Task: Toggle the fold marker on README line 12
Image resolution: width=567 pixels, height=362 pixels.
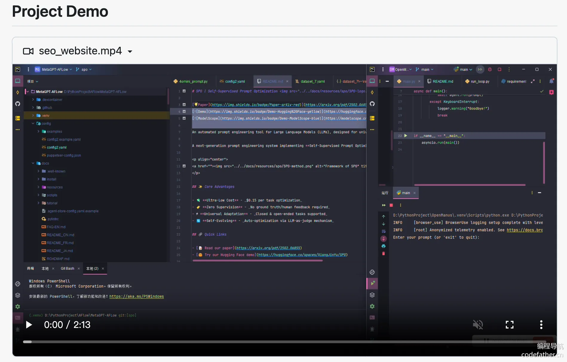Action: pyautogui.click(x=184, y=166)
